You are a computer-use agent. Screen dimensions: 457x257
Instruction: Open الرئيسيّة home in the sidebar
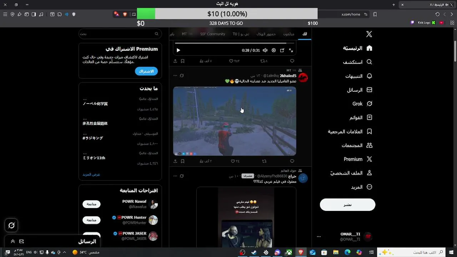tap(358, 48)
